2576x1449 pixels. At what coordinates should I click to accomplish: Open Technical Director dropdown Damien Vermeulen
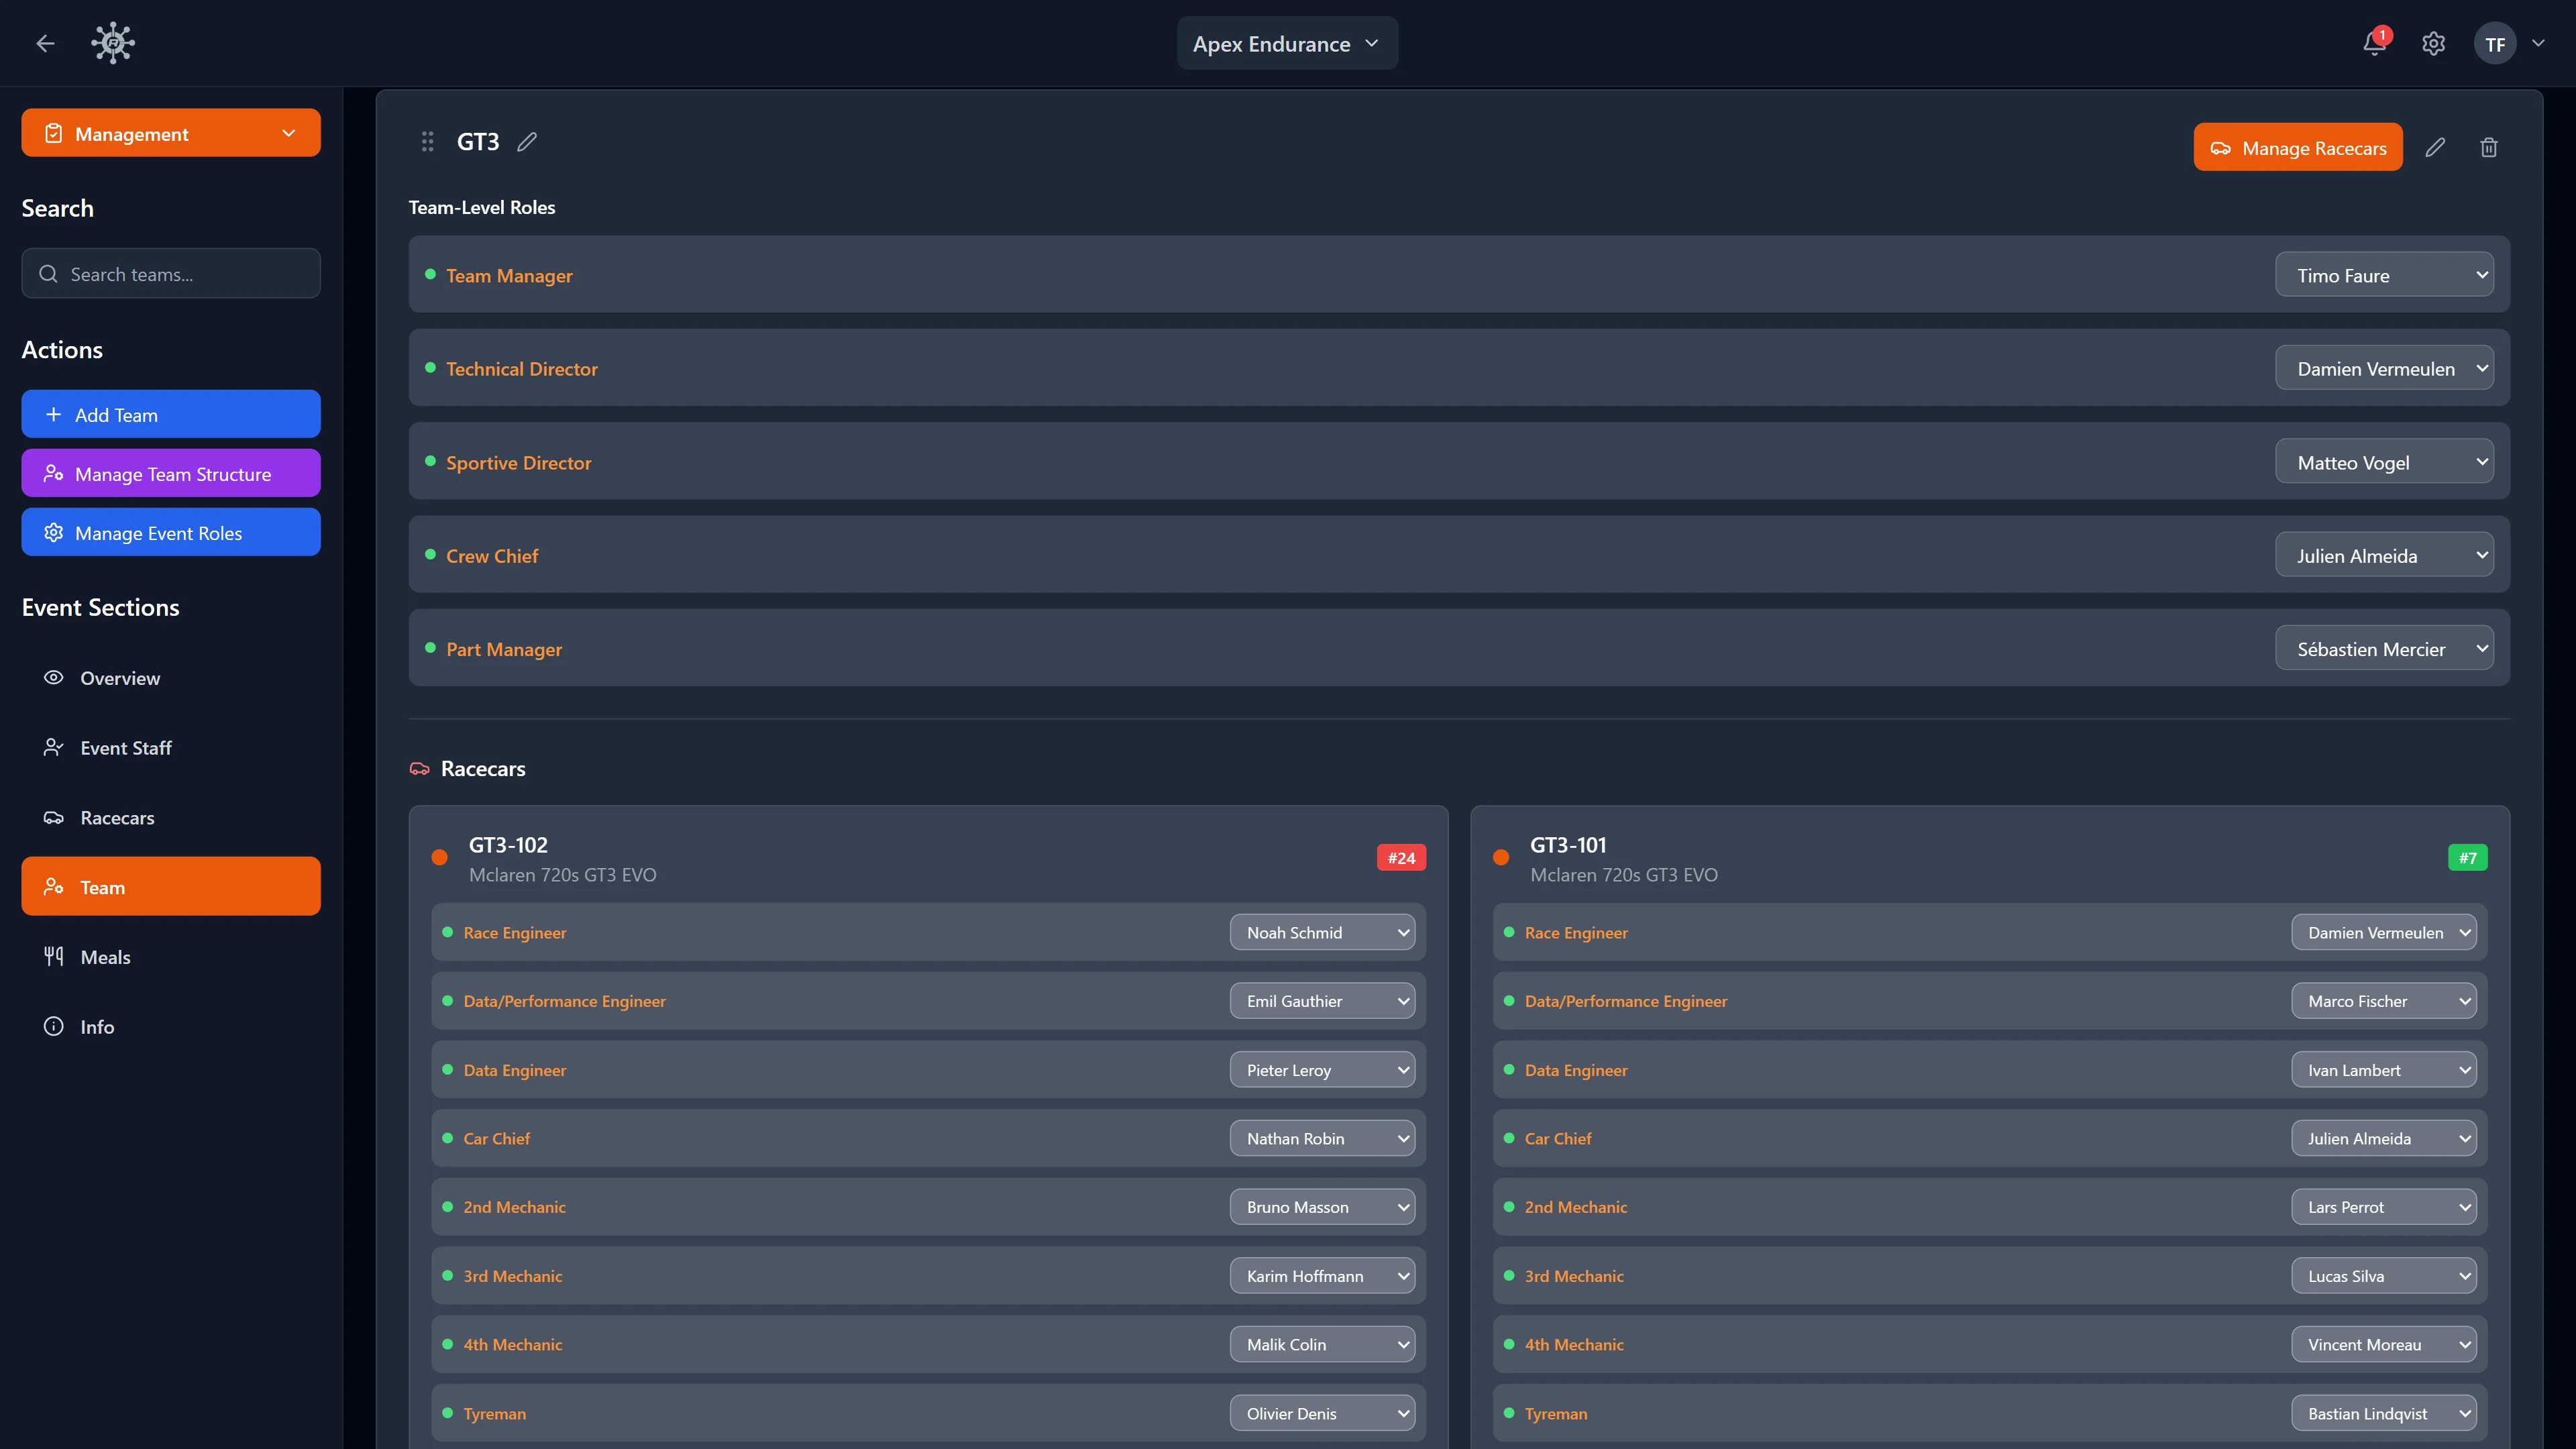click(x=2384, y=368)
